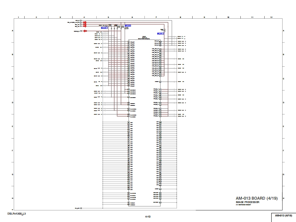Image resolution: width=296 pixels, height=222 pixels.
Task: Click the center of the large IC body
Action: 144,123
